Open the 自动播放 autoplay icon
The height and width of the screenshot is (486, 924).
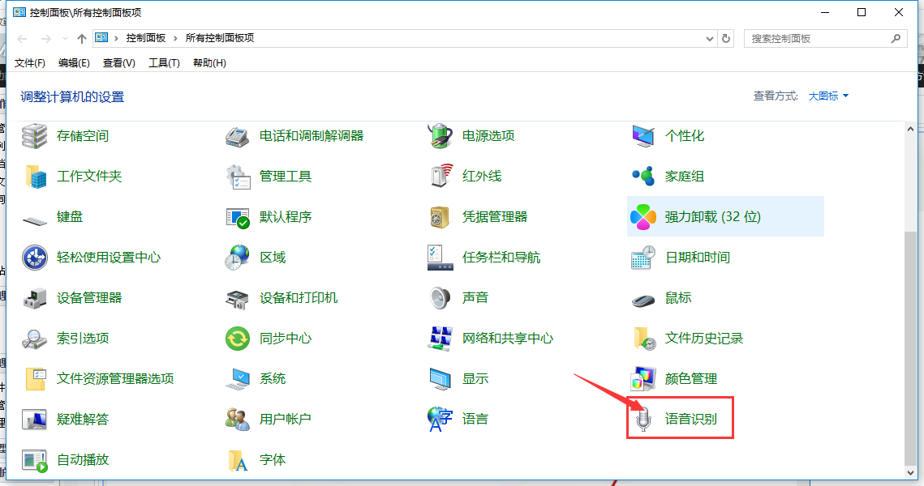coord(35,460)
